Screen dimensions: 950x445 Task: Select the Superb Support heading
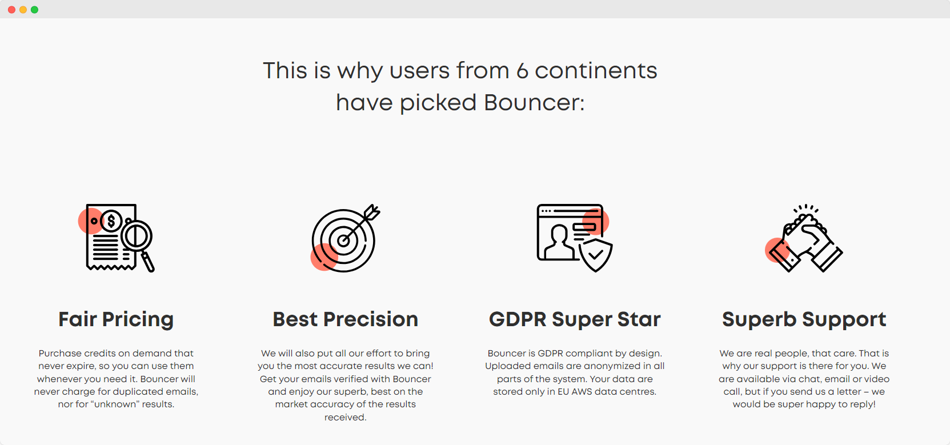coord(804,319)
